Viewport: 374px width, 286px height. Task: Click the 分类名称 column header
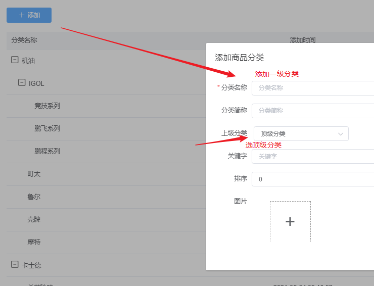(x=24, y=40)
